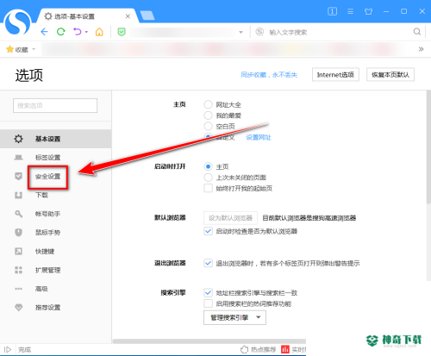Click the green refresh icon

click(x=60, y=31)
